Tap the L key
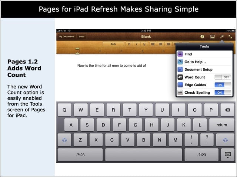The height and width of the screenshot is (177, 237). pyautogui.click(x=200, y=125)
